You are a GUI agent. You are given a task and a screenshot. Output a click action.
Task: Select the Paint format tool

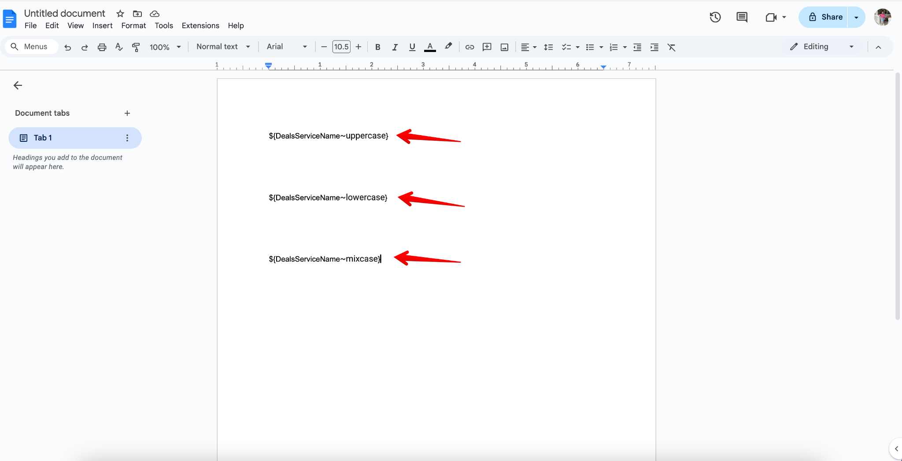[x=136, y=47]
